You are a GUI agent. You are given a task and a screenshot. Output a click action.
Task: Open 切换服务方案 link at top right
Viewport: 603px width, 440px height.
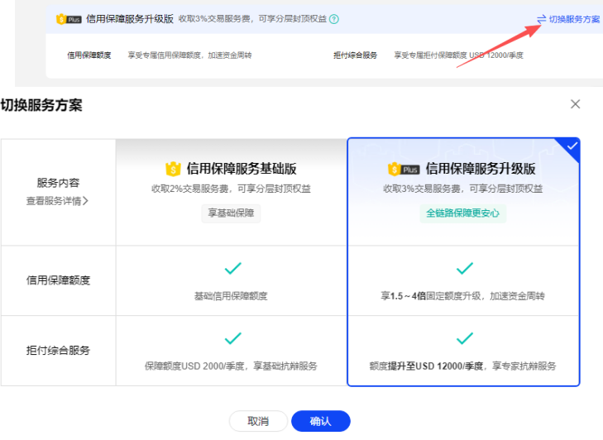coord(574,19)
